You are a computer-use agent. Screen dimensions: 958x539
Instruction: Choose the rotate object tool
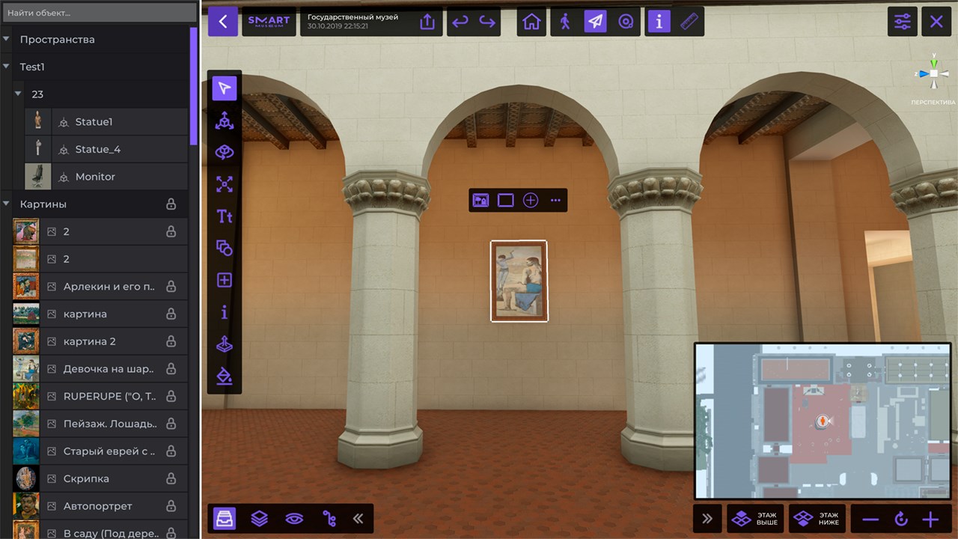pos(225,153)
